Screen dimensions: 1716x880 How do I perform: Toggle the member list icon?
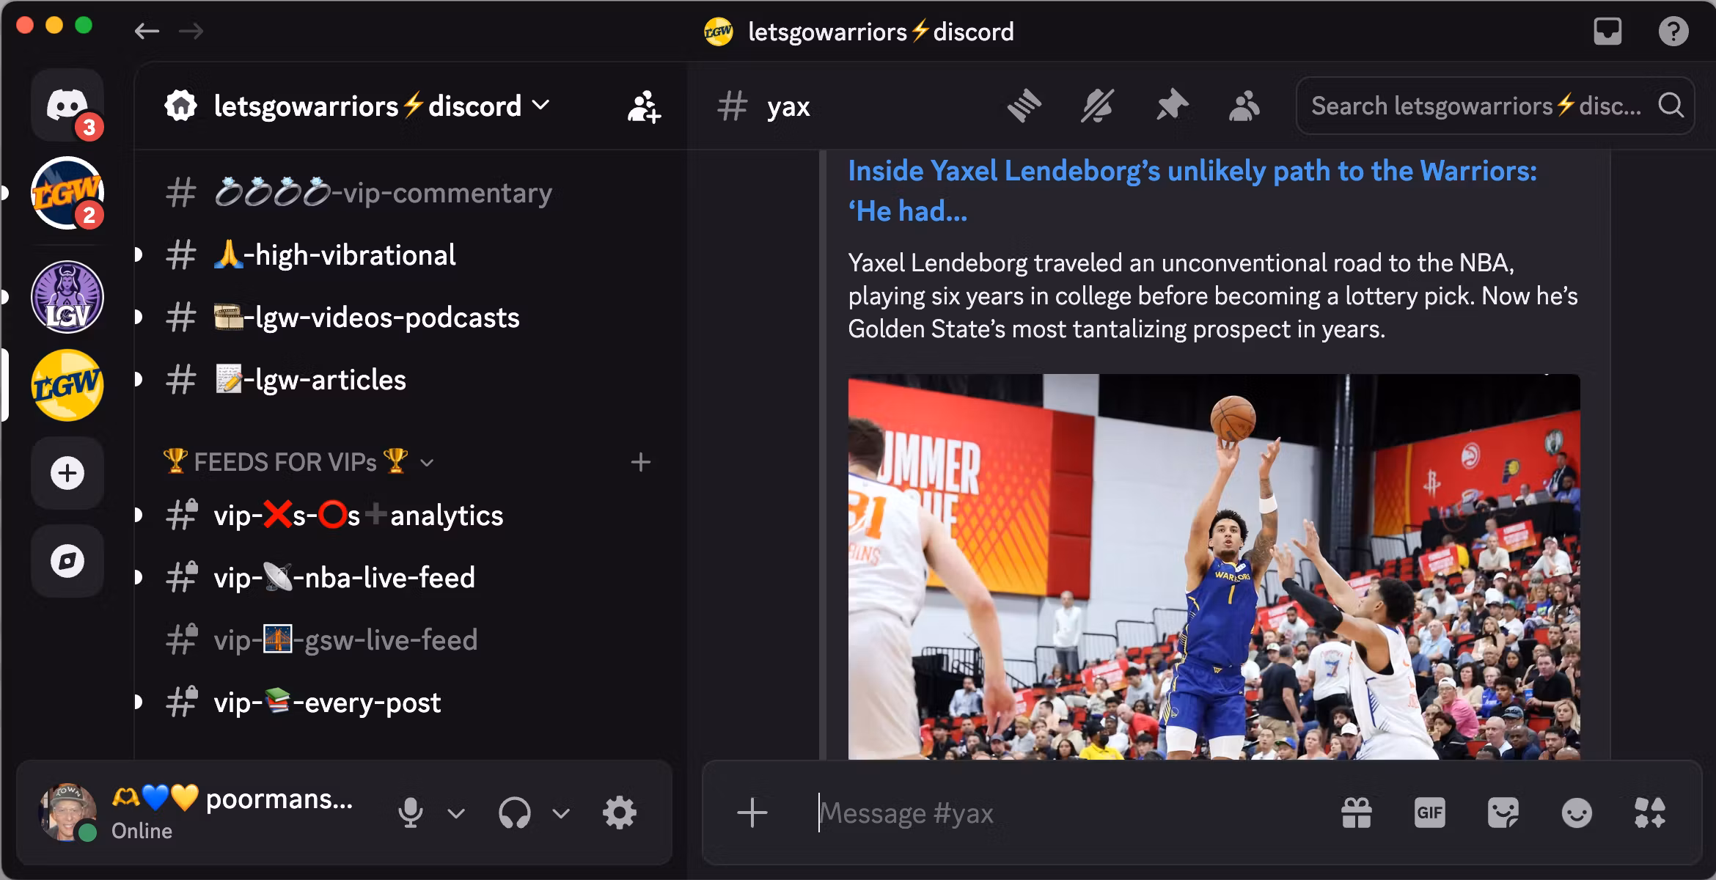1244,106
